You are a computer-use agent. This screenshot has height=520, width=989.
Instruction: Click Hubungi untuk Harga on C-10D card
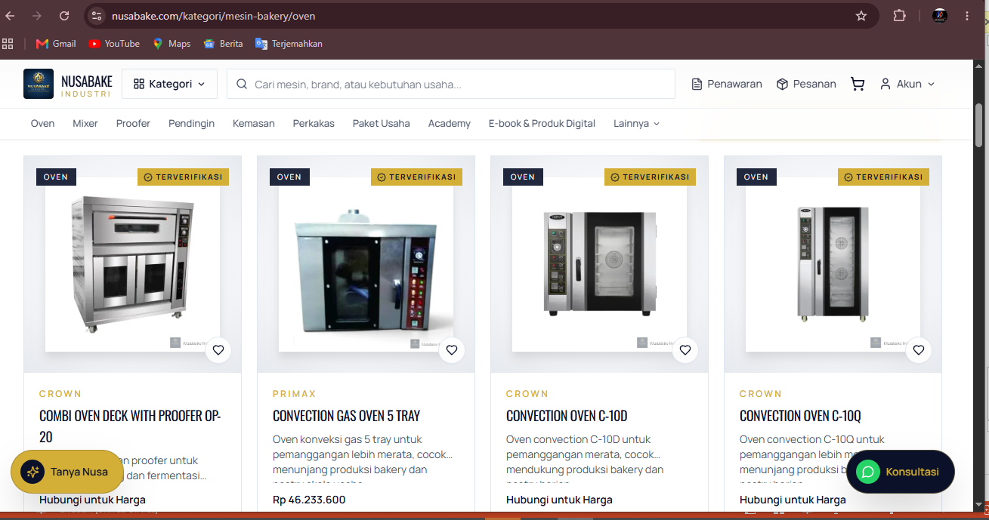pyautogui.click(x=559, y=500)
